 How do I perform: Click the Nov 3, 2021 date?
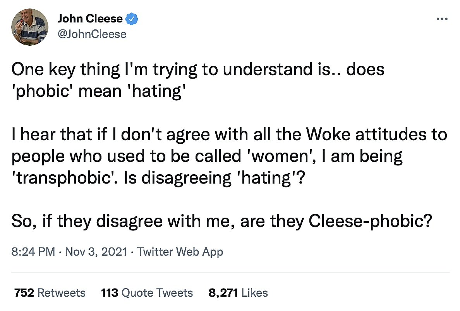pyautogui.click(x=96, y=252)
